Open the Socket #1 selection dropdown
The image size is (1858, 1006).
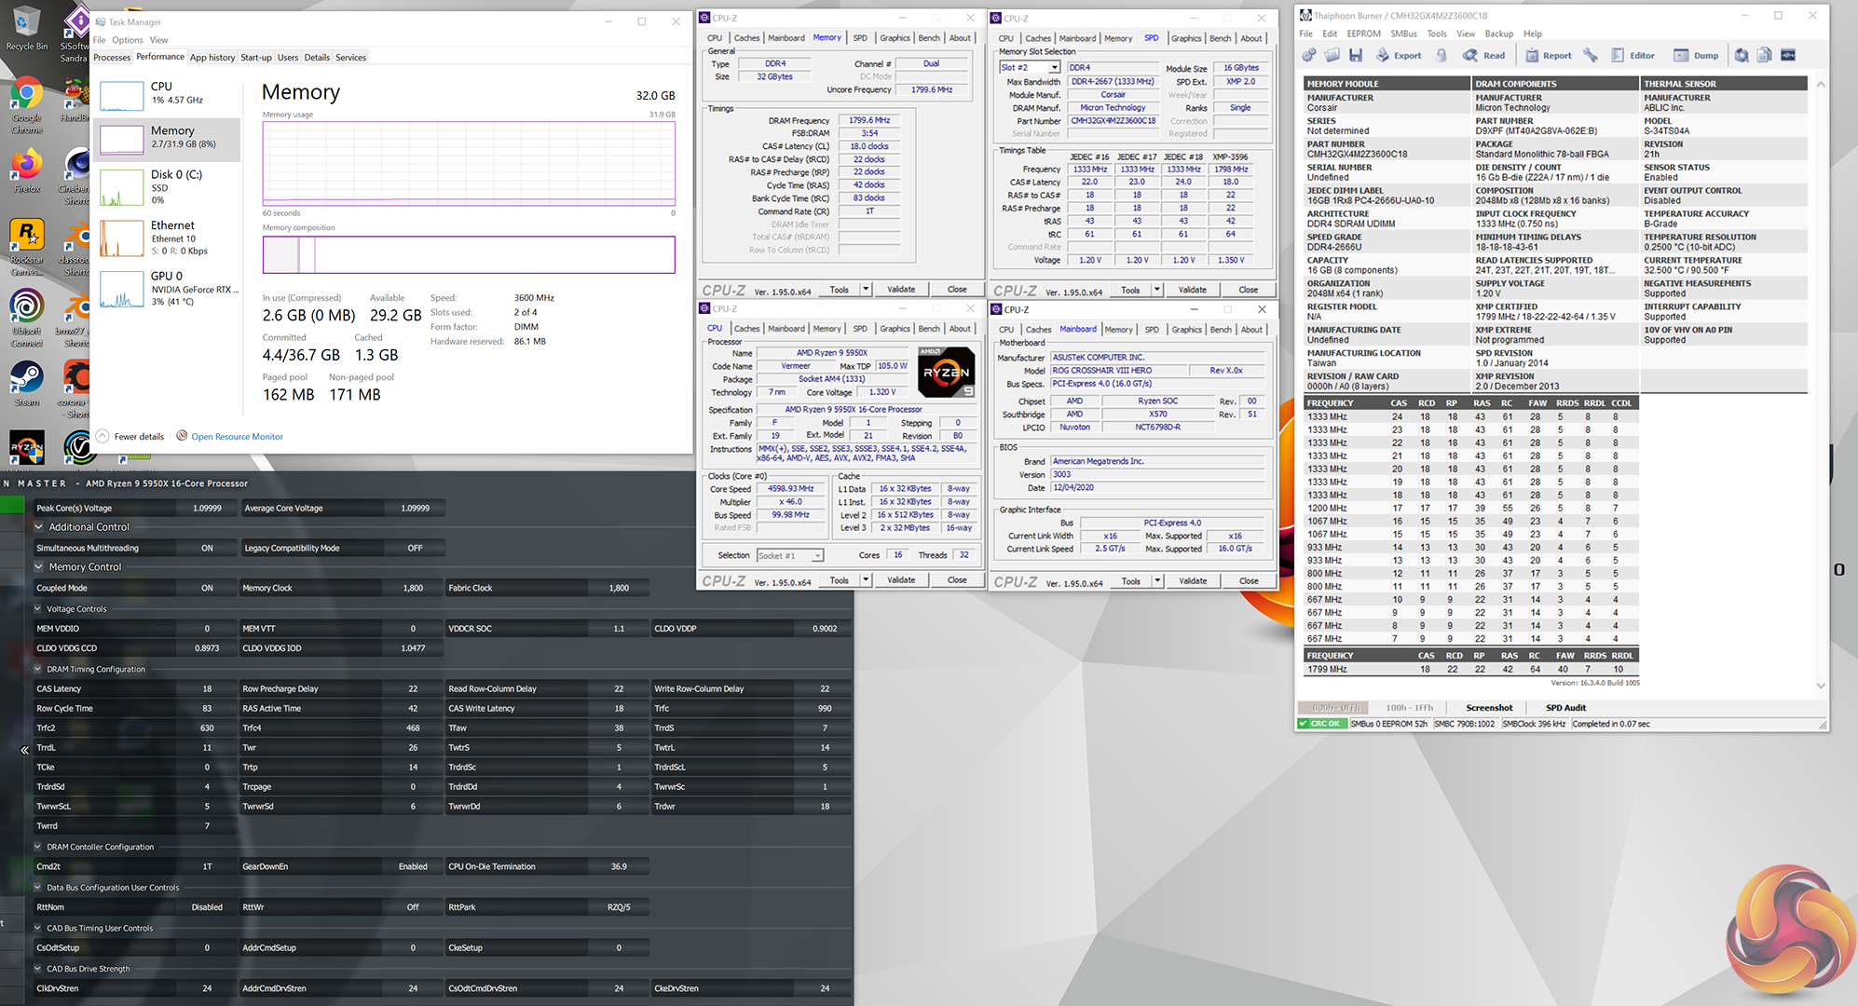click(x=817, y=556)
